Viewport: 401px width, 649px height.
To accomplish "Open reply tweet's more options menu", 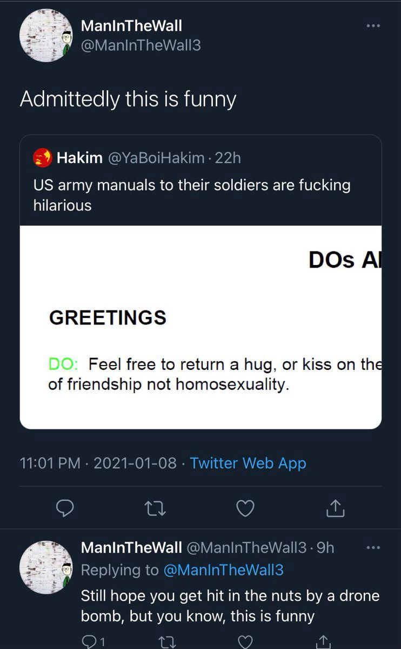I will (373, 547).
